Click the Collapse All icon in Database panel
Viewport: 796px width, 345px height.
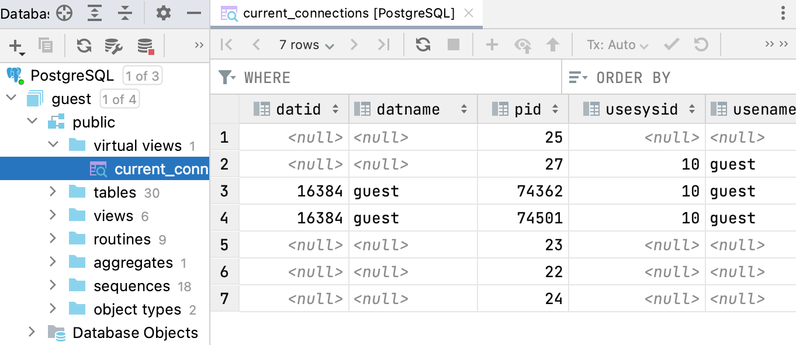(125, 13)
